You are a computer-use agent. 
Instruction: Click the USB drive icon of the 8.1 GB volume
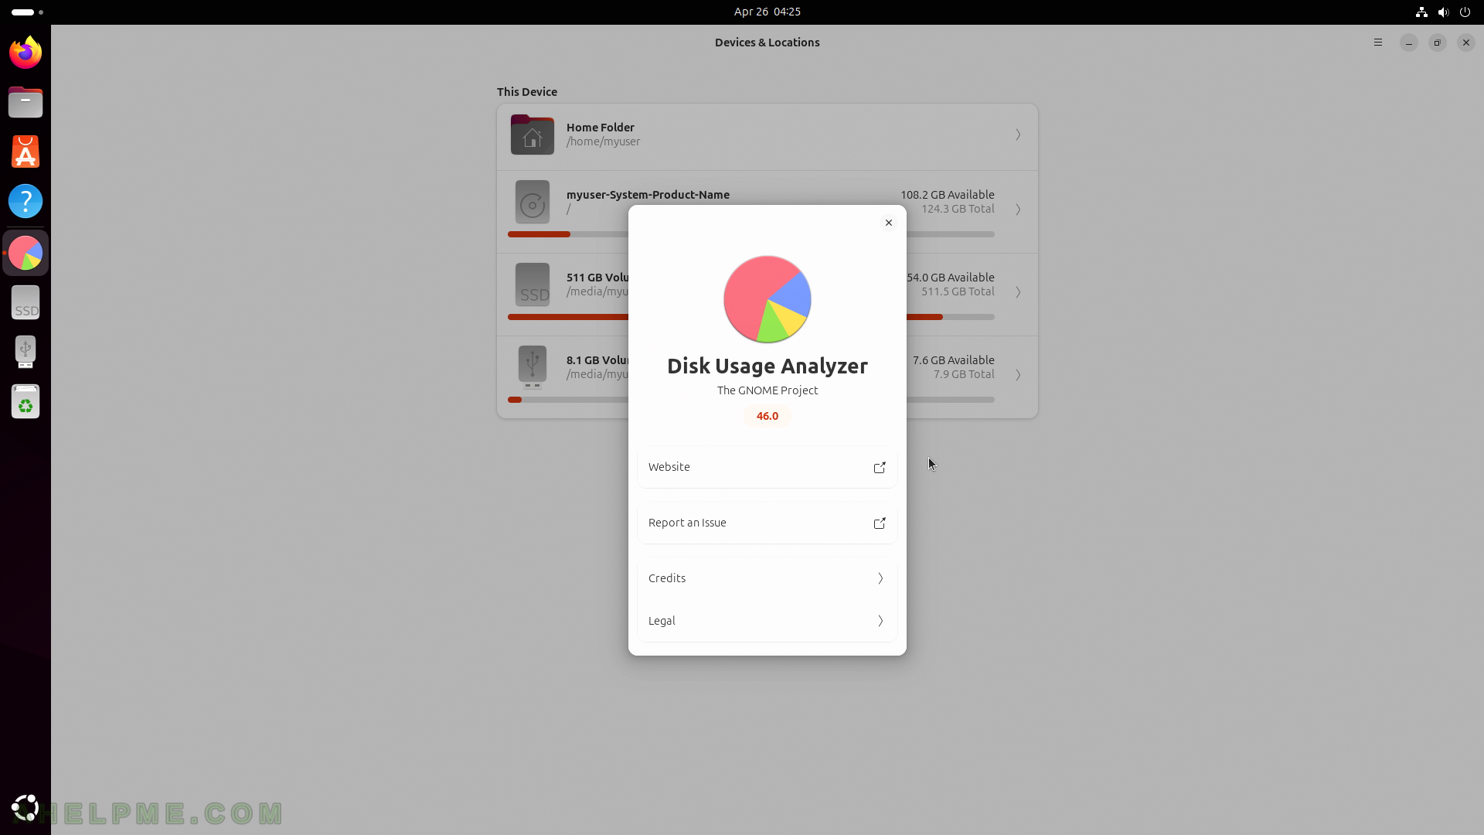pos(533,366)
